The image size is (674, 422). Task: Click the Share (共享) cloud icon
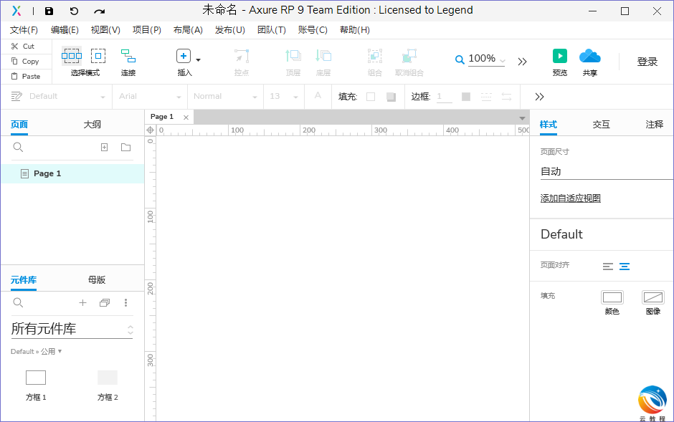pyautogui.click(x=589, y=56)
